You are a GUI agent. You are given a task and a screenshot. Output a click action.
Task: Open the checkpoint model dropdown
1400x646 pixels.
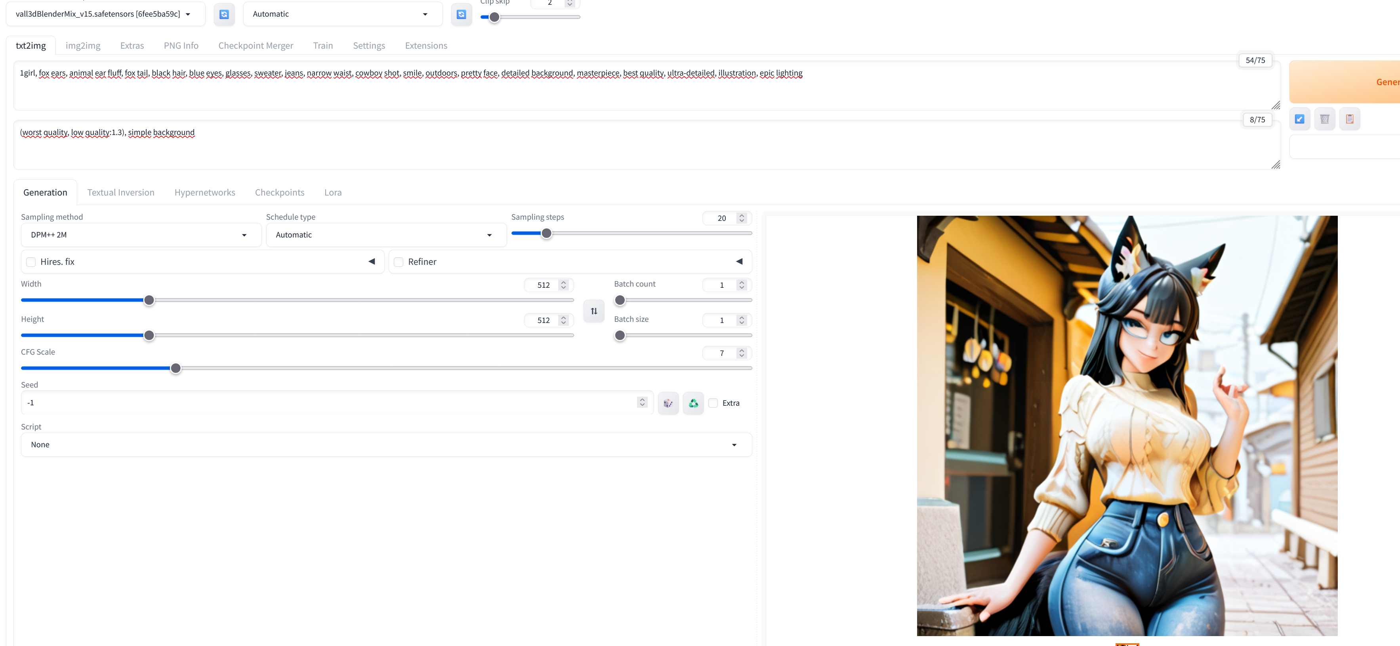pyautogui.click(x=105, y=14)
